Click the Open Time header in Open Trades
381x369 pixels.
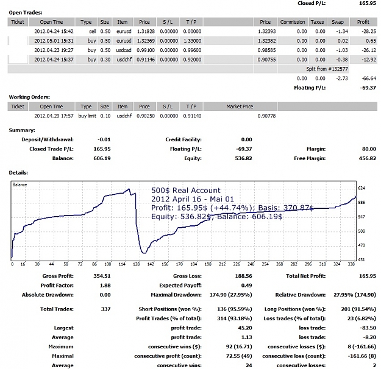coord(52,22)
